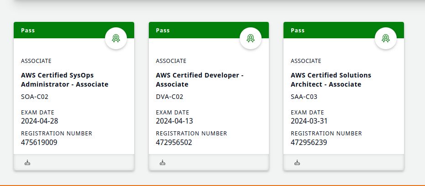Select registration number 472956239
425x186 pixels.
(x=309, y=142)
